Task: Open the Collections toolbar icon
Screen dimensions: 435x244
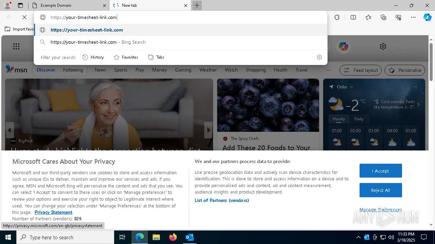Action: pos(383,17)
